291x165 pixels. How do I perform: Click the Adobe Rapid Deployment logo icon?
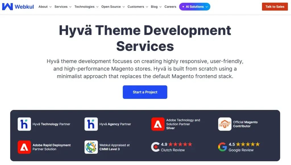pos(24,147)
